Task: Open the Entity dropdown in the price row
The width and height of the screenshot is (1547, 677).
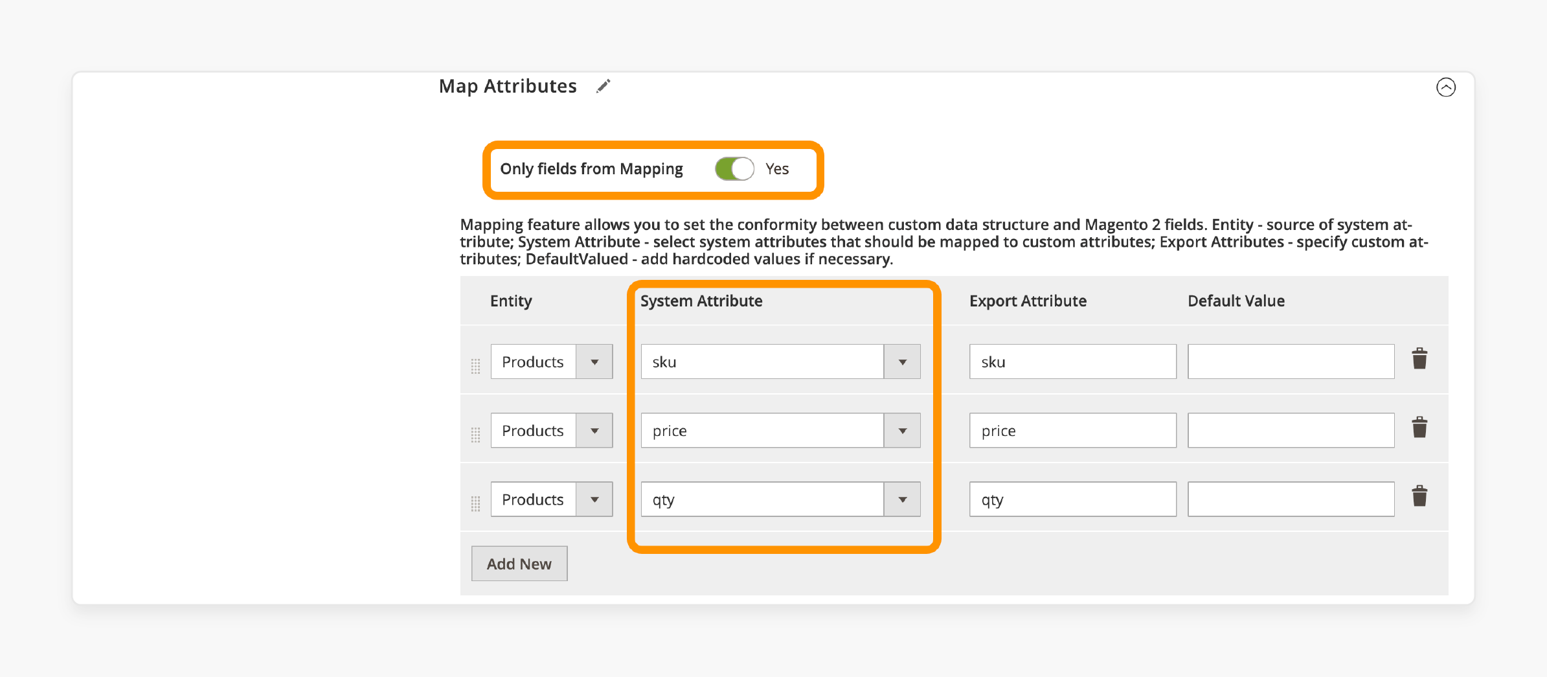Action: [x=594, y=430]
